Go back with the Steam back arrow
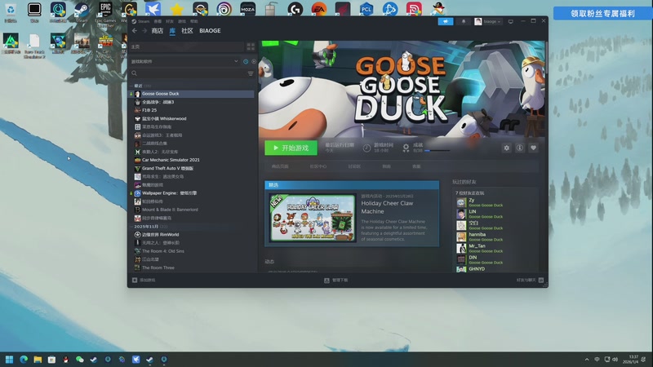Viewport: 653px width, 367px height. click(134, 31)
